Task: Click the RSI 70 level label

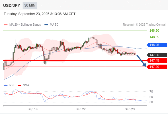Action: [x=151, y=91]
